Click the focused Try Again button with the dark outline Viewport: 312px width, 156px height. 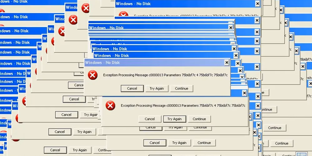click(x=174, y=119)
